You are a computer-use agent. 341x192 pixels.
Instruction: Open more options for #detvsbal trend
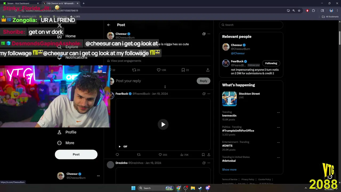coord(278,158)
